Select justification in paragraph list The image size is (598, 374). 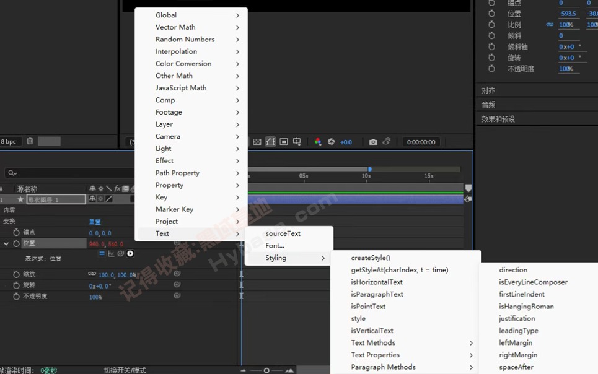(517, 319)
